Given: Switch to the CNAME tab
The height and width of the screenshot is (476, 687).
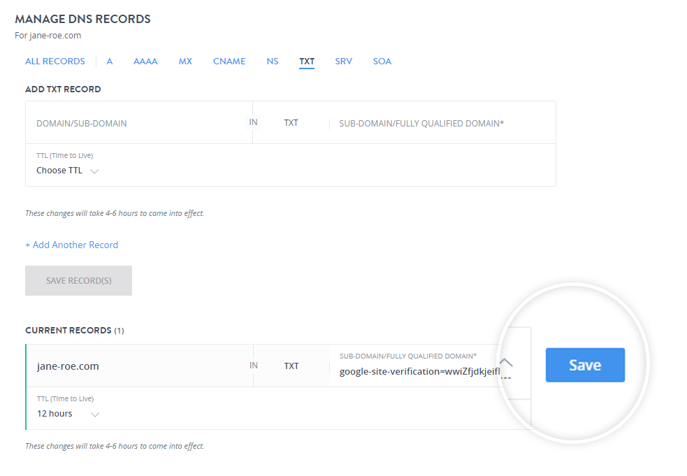Looking at the screenshot, I should (x=229, y=62).
